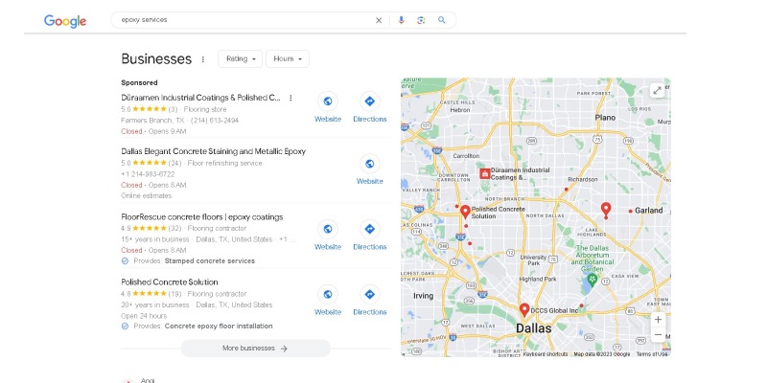Select Polished Concrete Solution map pin

(x=465, y=212)
